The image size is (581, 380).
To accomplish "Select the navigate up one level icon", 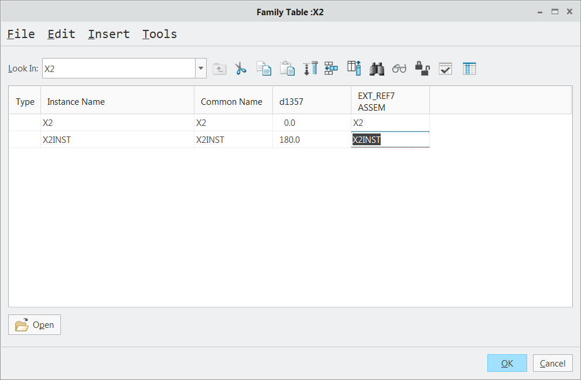I will tap(220, 69).
